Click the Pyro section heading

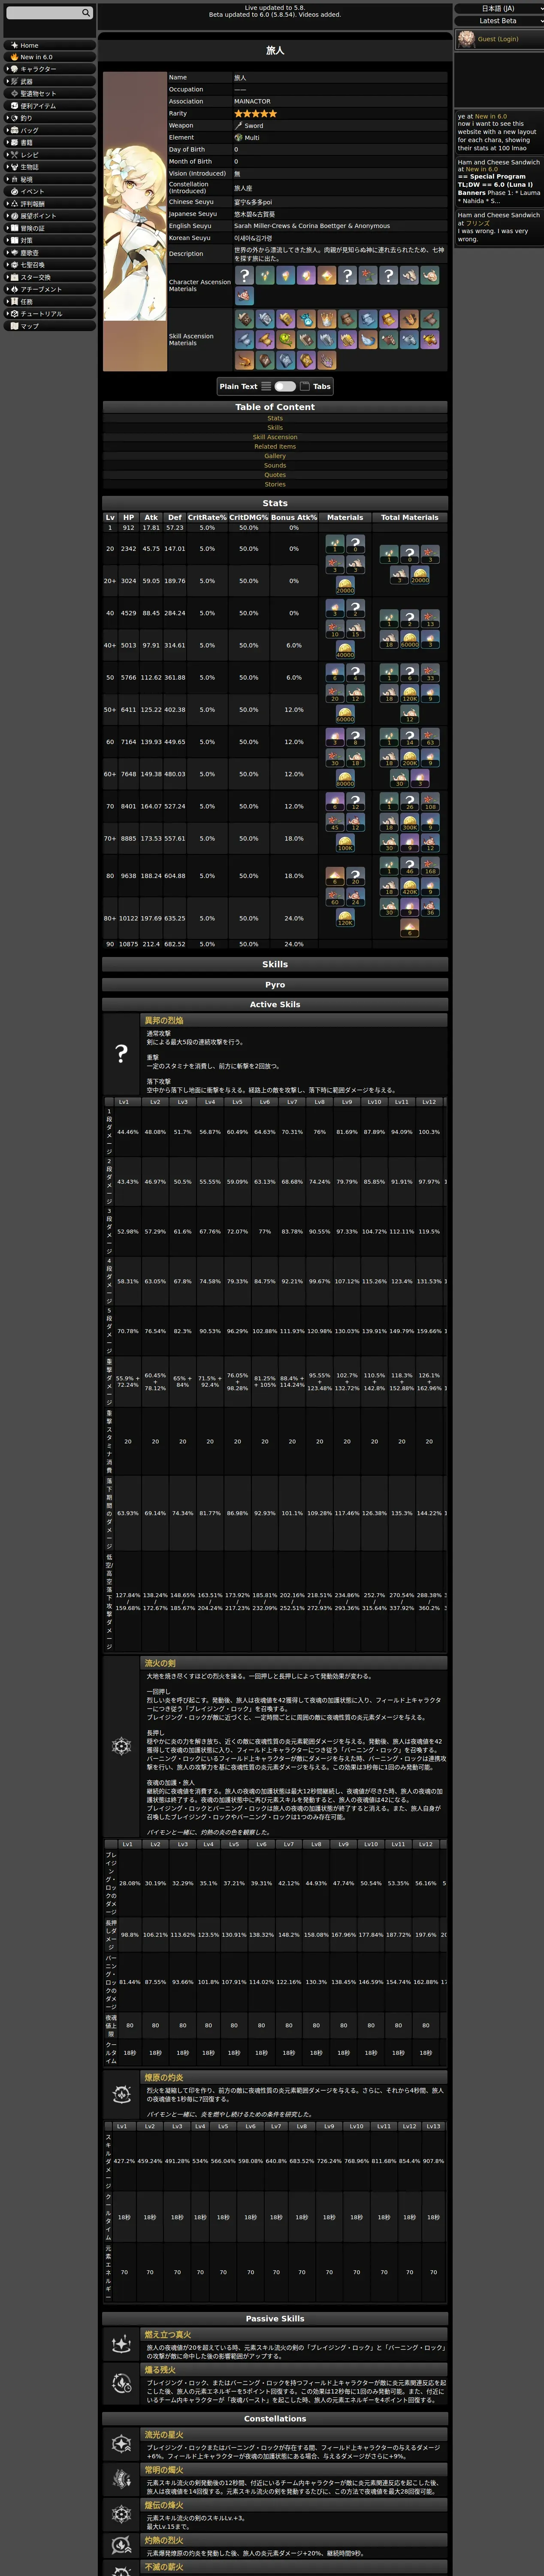point(275,985)
